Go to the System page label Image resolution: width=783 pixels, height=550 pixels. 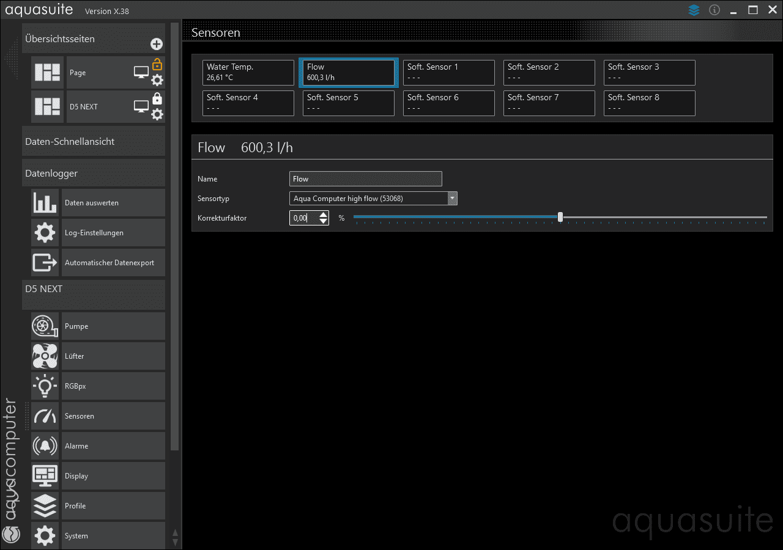[x=76, y=536]
